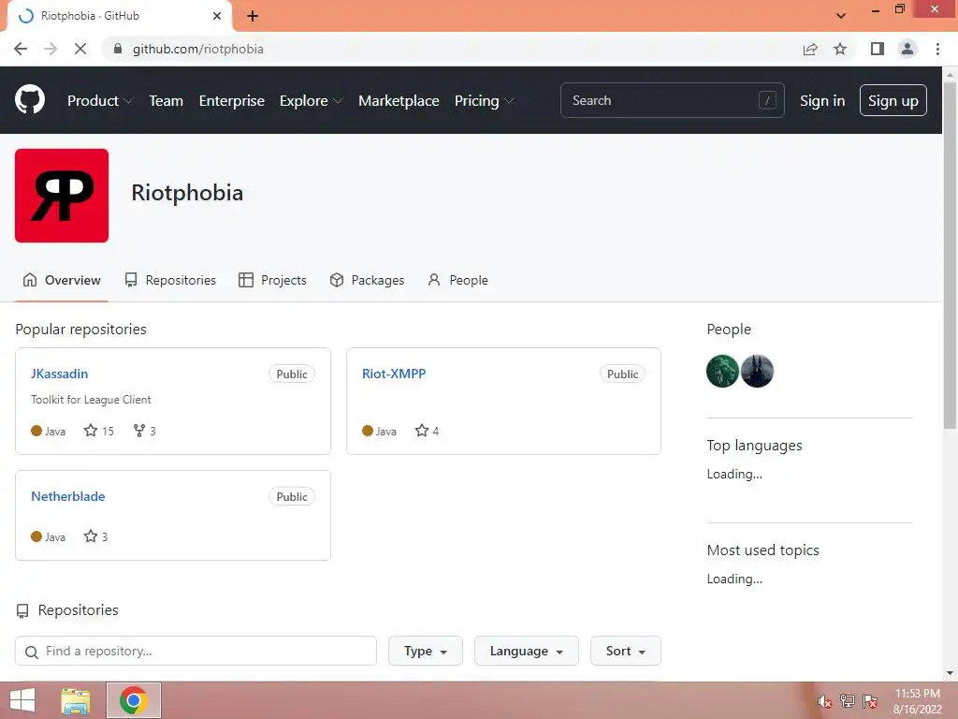Screen dimensions: 958x719
Task: Close the Riotphobia GitHub tab
Action: click(217, 16)
